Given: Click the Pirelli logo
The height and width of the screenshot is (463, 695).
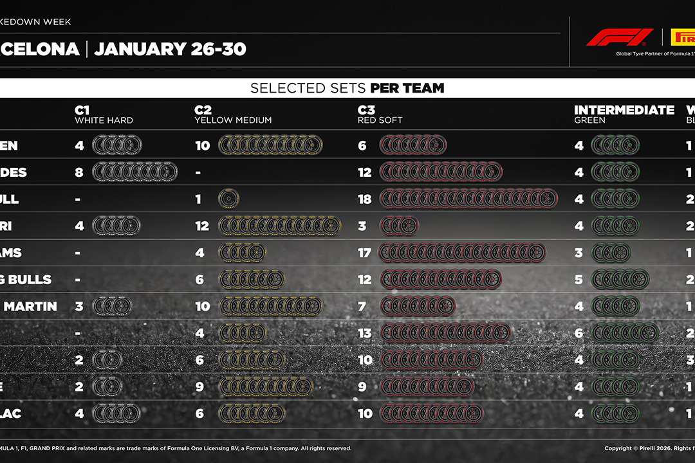Looking at the screenshot, I should click(682, 37).
